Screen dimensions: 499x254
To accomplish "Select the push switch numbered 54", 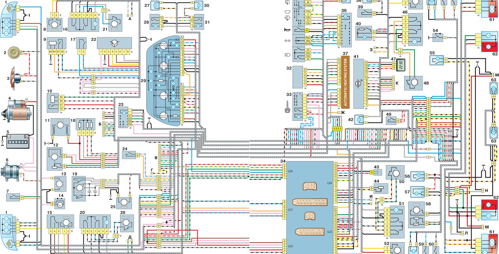I will pos(438,37).
